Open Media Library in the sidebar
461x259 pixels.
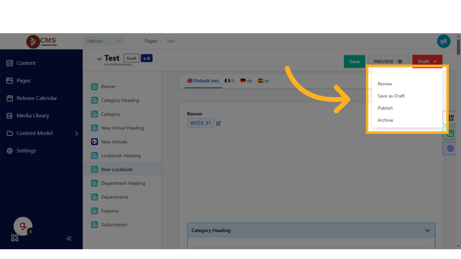click(x=33, y=116)
